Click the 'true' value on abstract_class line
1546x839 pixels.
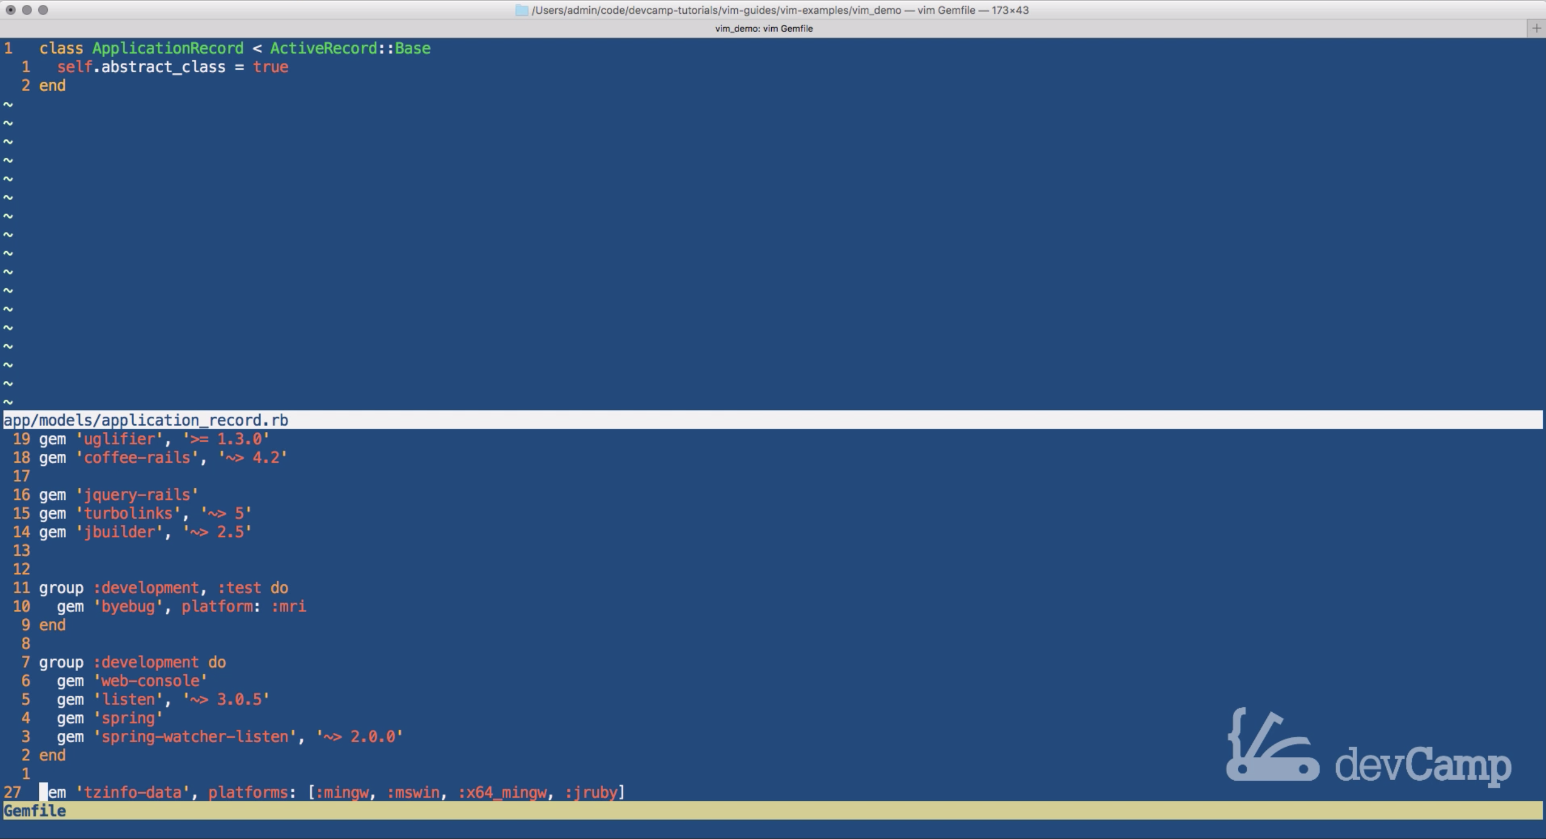click(x=271, y=67)
